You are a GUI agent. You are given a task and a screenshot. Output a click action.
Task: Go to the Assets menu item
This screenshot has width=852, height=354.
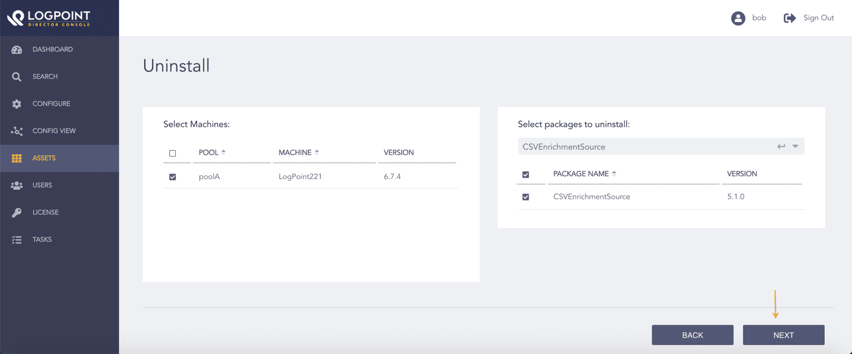coord(44,158)
